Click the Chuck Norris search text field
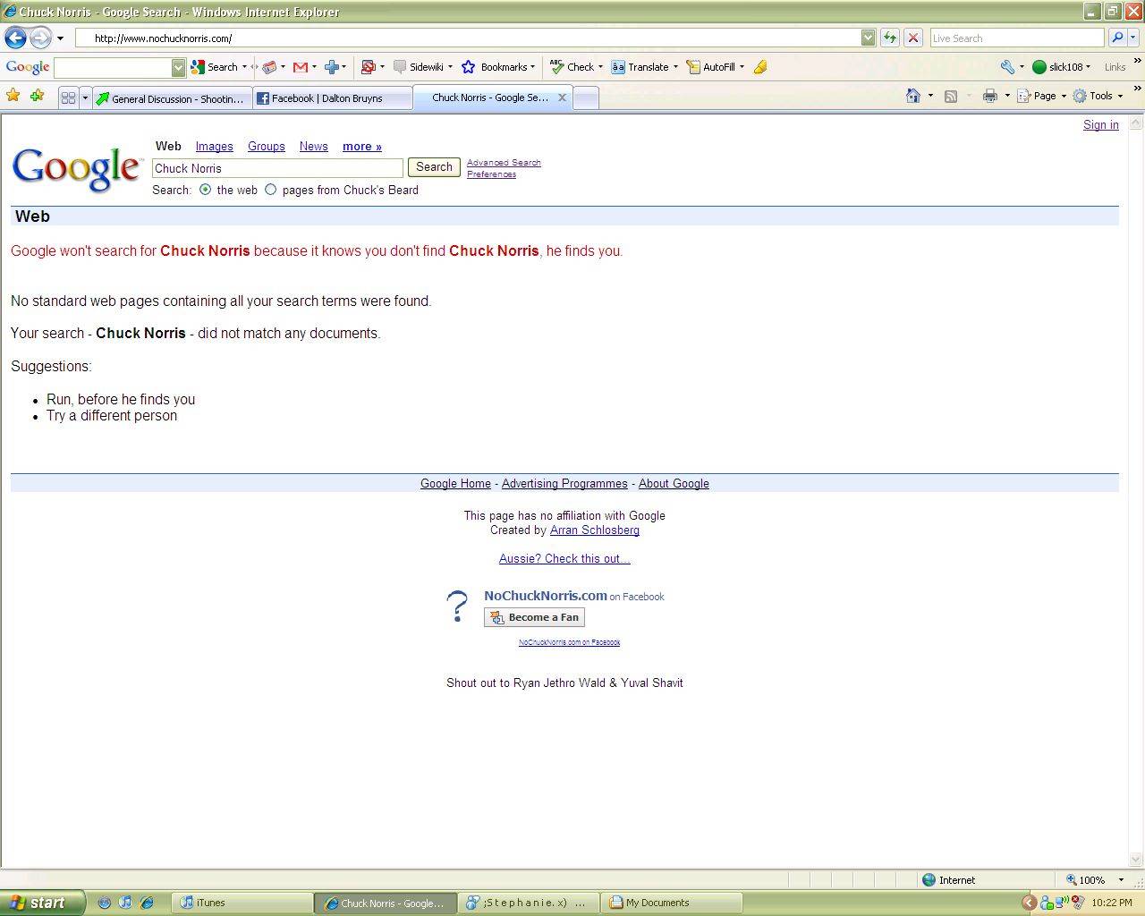The height and width of the screenshot is (916, 1145). click(277, 168)
